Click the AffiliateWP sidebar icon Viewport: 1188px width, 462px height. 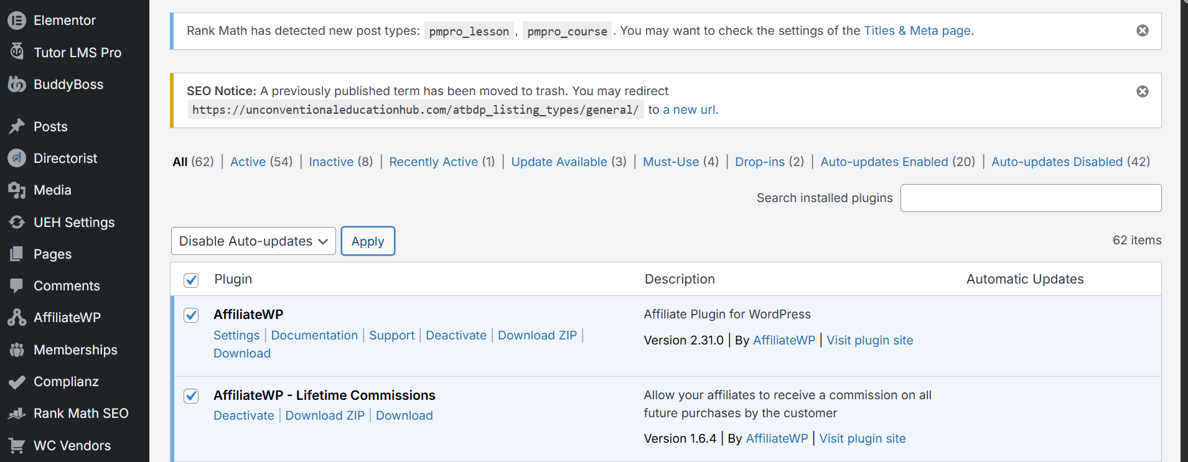point(17,317)
